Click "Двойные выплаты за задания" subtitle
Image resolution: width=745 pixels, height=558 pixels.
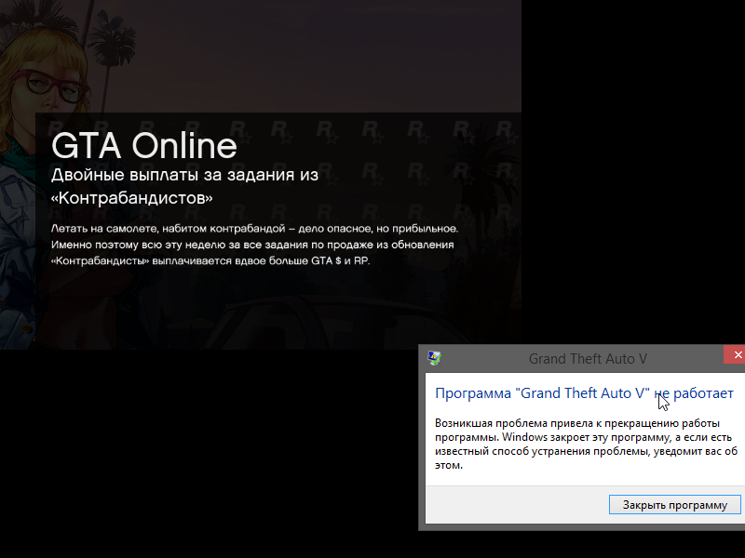coord(184,186)
